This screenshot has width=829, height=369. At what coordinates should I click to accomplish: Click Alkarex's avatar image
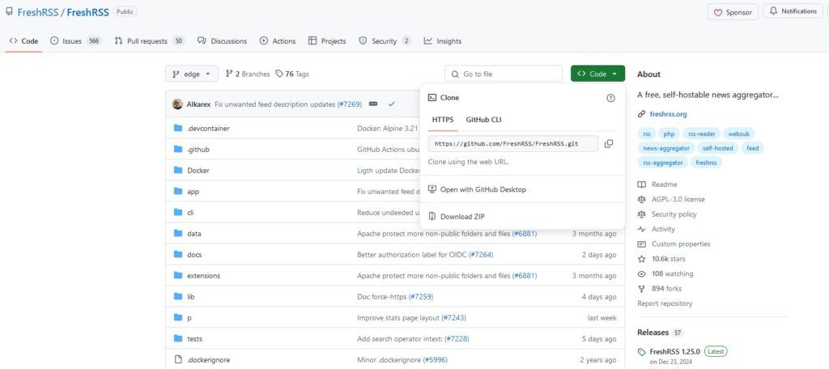click(x=177, y=104)
